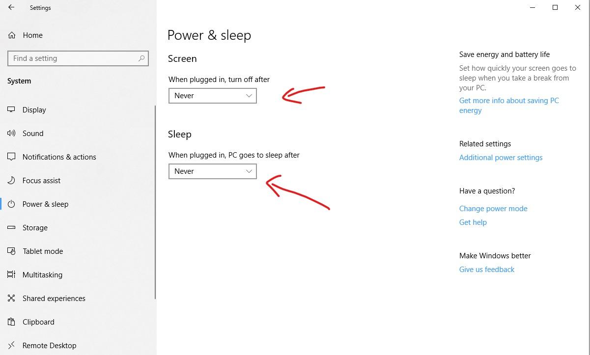Select the Multitasking icon

tap(11, 275)
